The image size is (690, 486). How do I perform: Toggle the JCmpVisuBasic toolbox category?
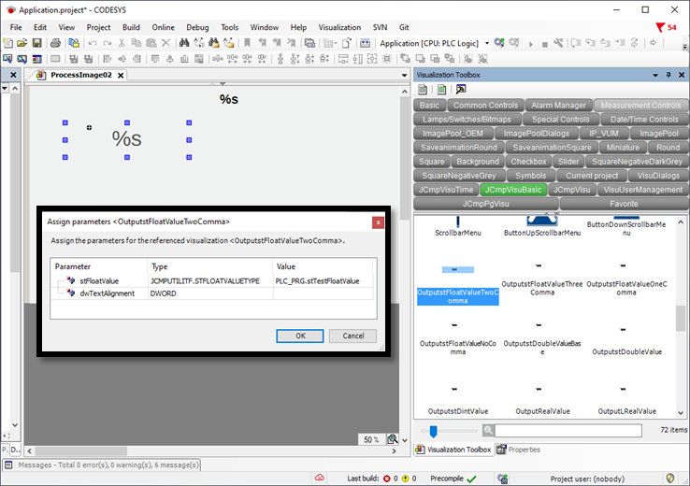point(512,190)
